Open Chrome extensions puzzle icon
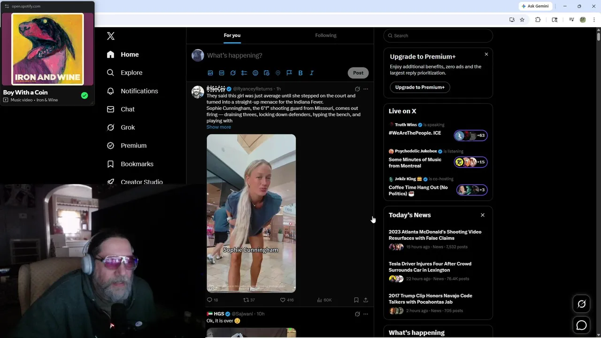601x338 pixels. click(538, 20)
